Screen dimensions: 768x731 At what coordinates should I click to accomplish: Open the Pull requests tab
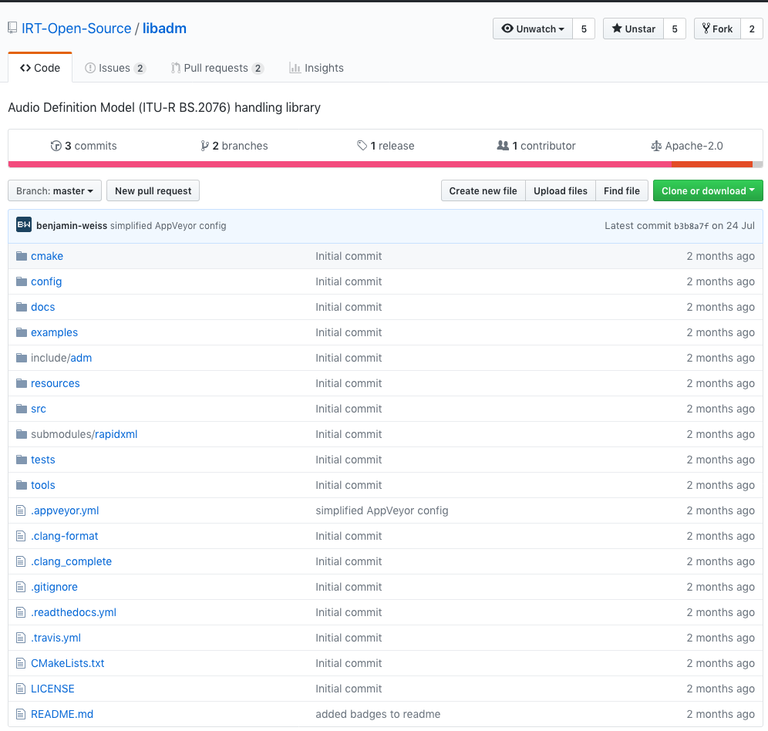(x=217, y=68)
